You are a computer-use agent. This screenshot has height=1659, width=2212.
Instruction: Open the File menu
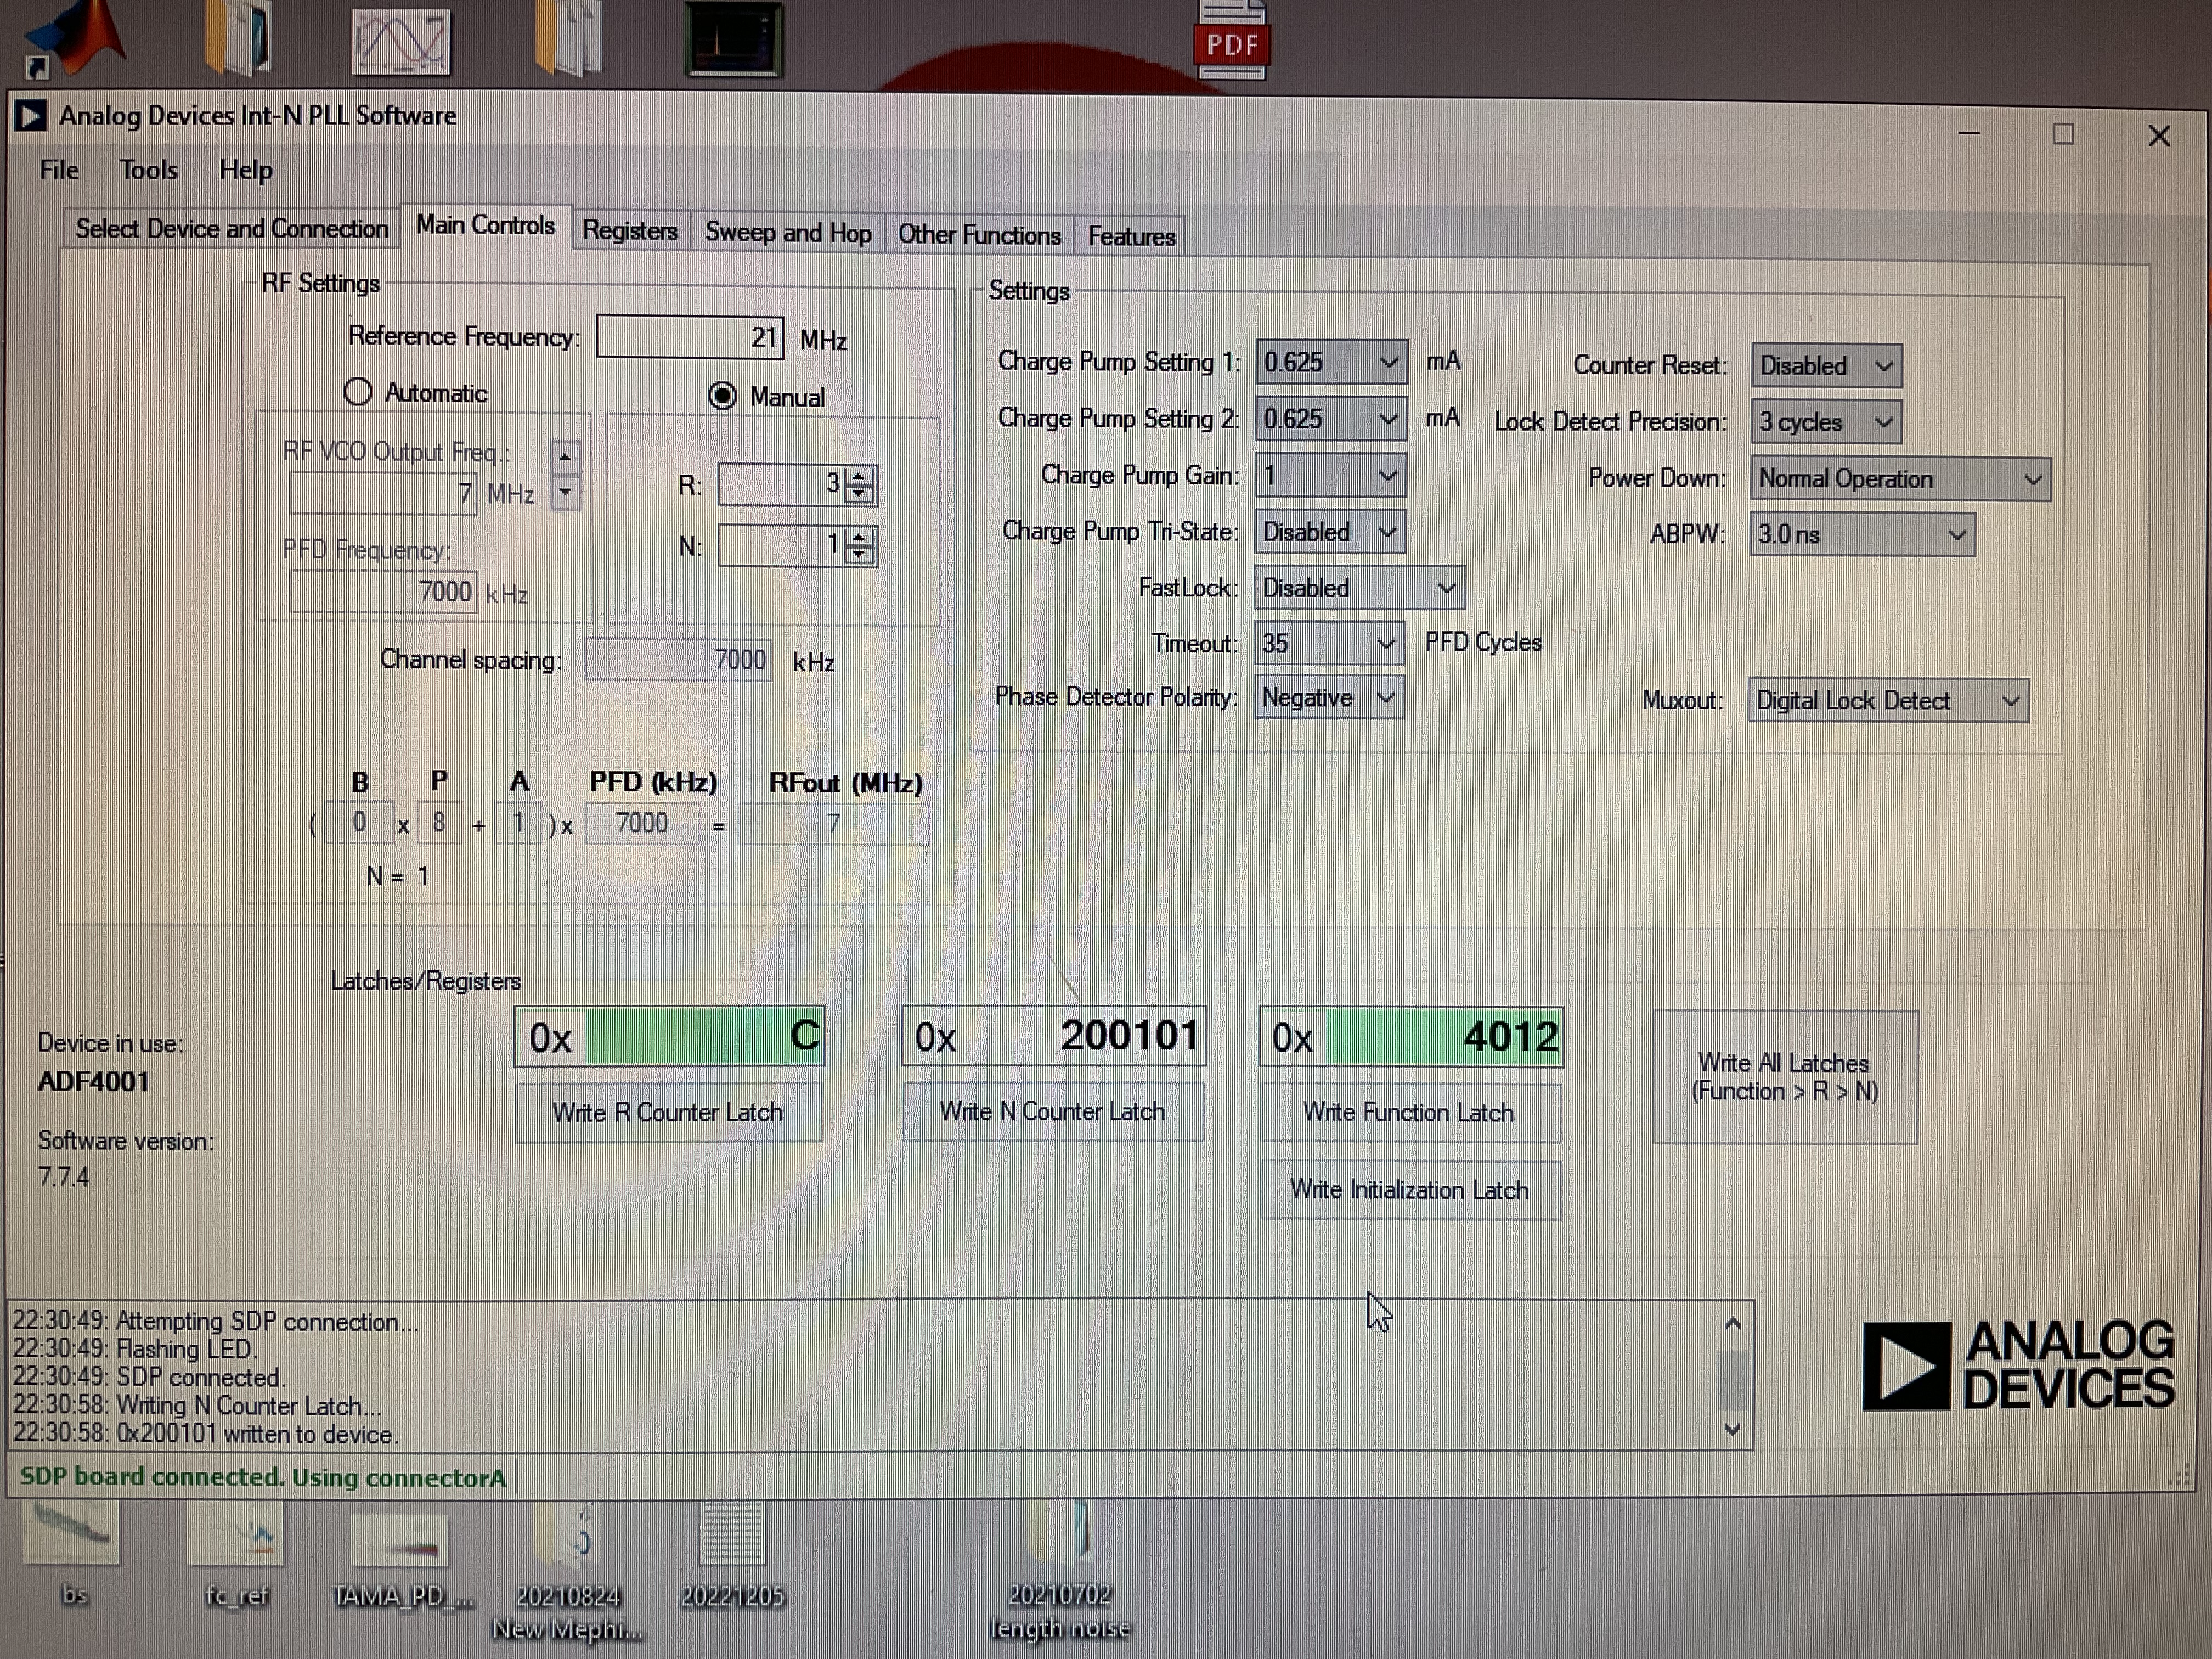[x=59, y=170]
